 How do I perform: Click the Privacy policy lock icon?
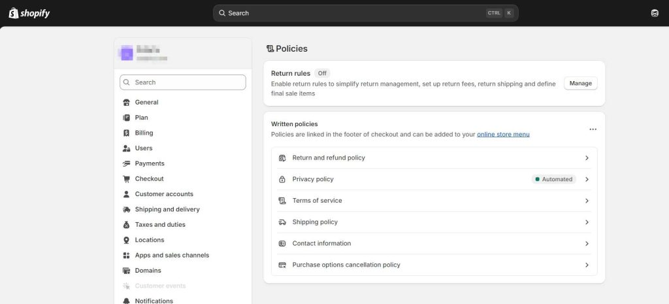click(x=282, y=179)
